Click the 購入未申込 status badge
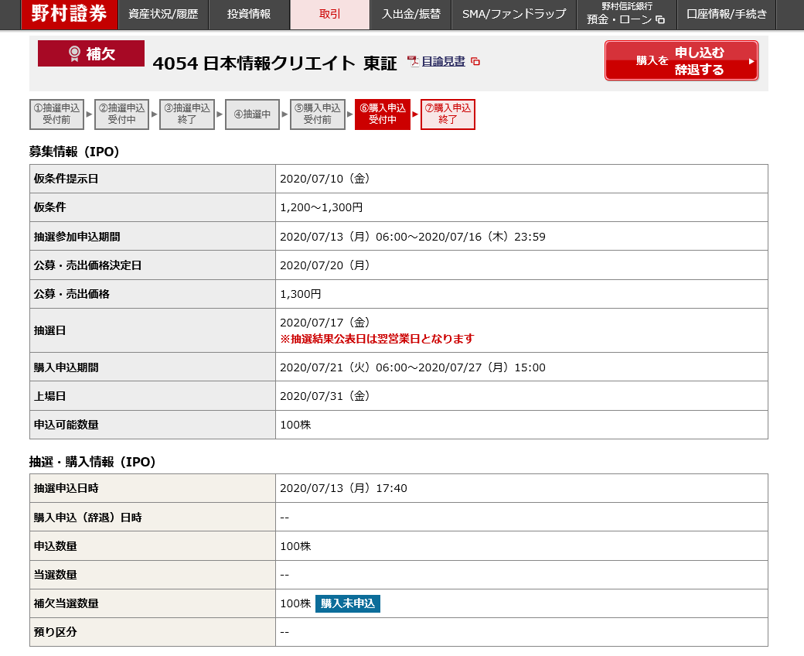 point(348,603)
